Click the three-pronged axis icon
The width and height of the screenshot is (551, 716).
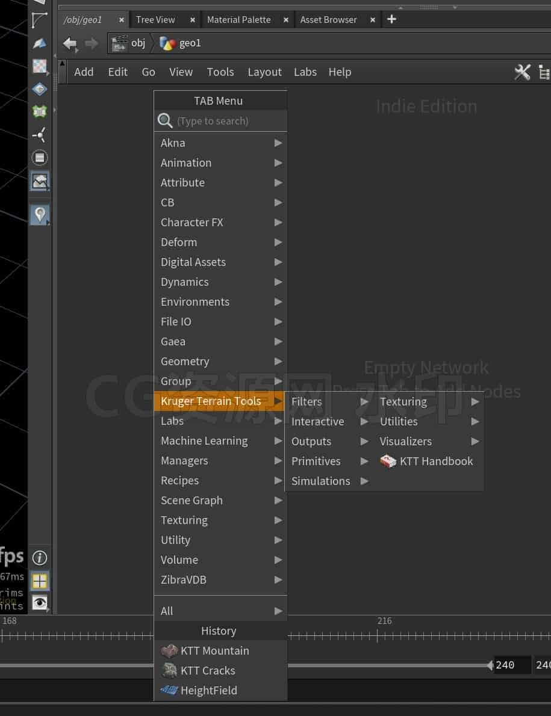[40, 135]
